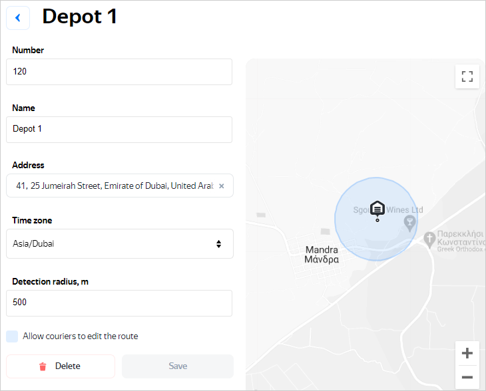Click the depot marker icon on the map

[377, 209]
